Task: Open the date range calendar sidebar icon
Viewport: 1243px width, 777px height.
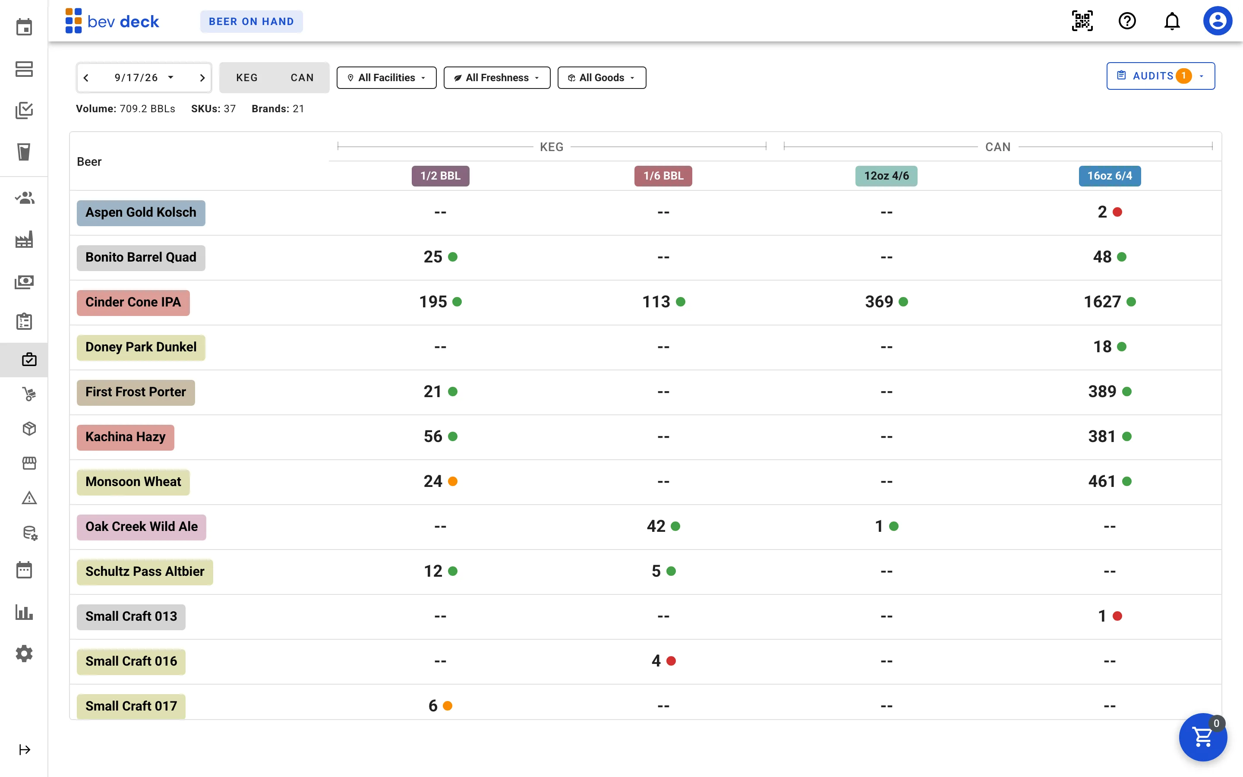Action: tap(24, 570)
